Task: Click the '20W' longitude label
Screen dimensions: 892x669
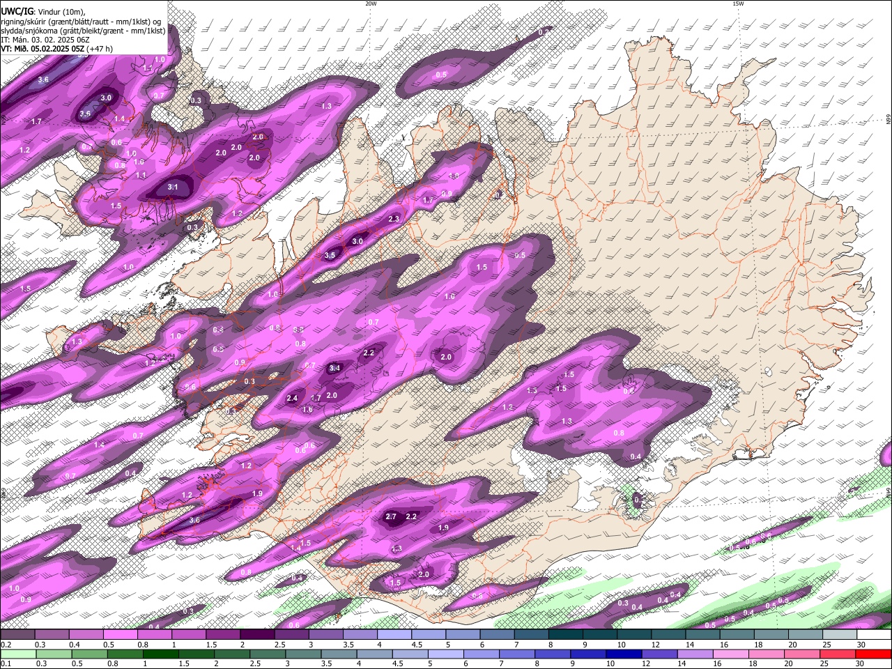Action: (371, 3)
